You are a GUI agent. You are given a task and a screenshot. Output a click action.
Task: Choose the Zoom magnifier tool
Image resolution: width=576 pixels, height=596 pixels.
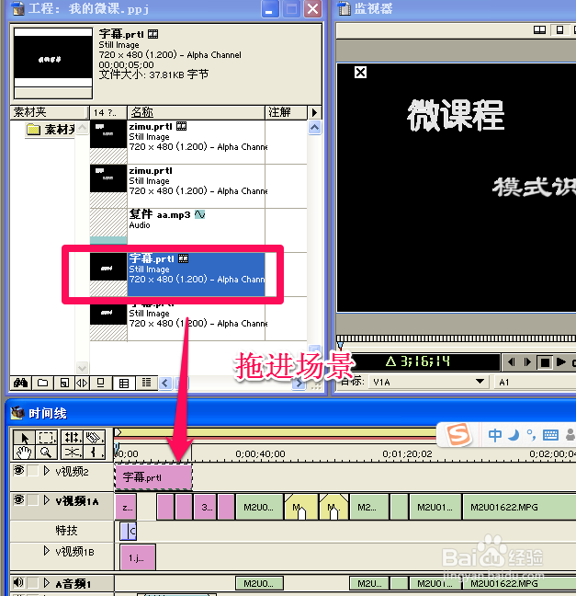[x=47, y=453]
